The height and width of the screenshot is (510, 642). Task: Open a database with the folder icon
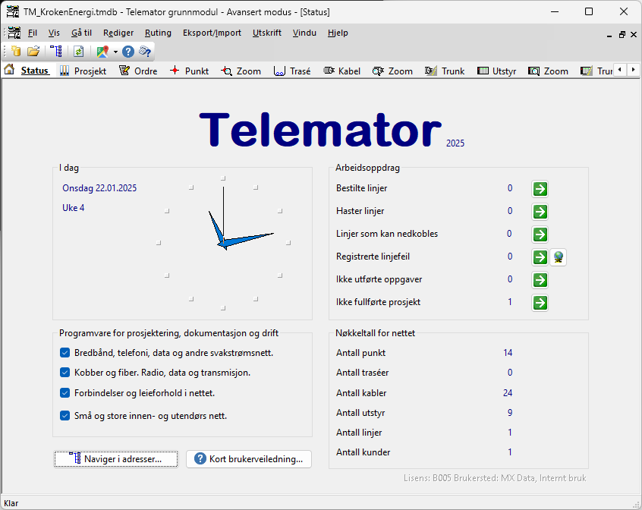[x=33, y=51]
